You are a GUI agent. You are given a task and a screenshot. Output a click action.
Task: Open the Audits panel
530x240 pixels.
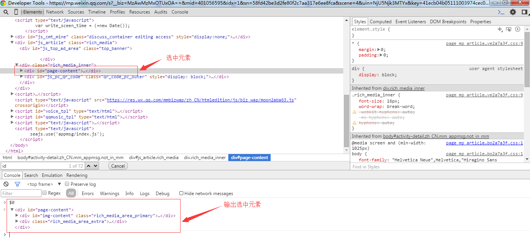click(x=161, y=12)
